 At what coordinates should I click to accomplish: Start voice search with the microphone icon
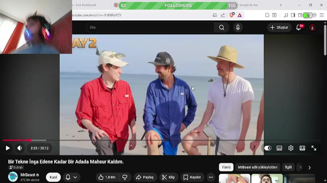(x=238, y=27)
